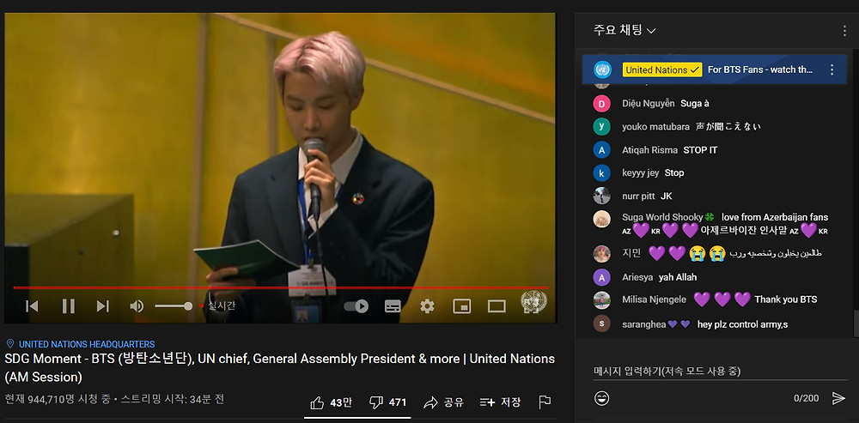
Task: Click the video title text
Action: coord(280,368)
